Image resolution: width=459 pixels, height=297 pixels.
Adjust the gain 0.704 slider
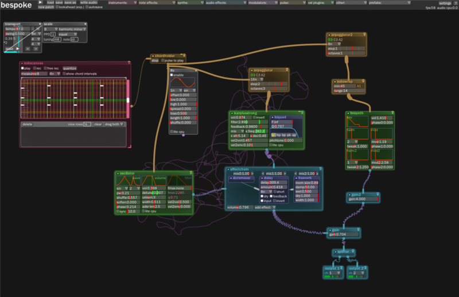click(343, 234)
